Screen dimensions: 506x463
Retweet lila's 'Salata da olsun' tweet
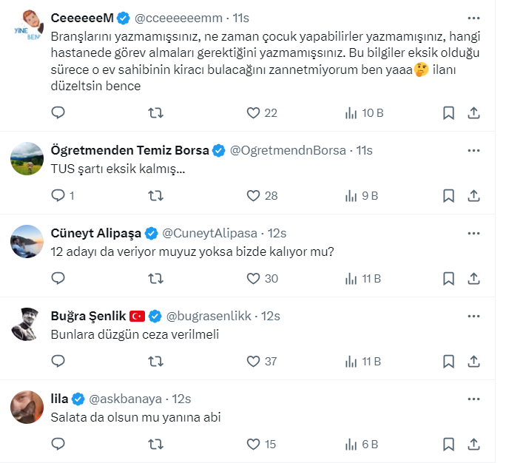click(x=156, y=445)
